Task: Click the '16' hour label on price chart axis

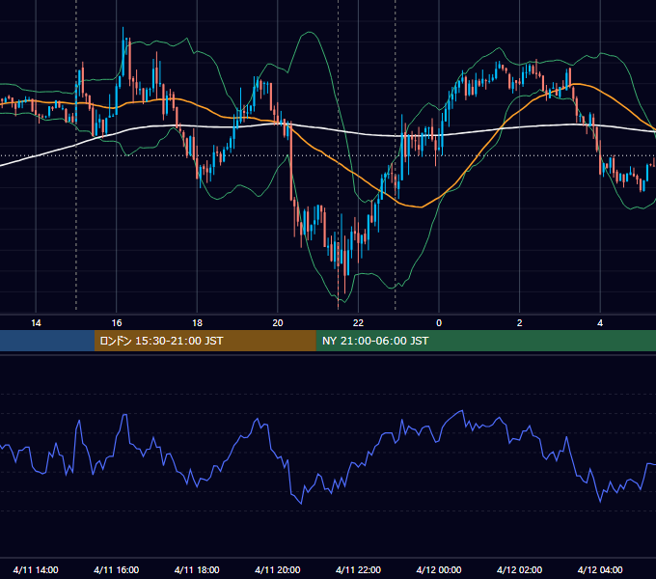Action: pyautogui.click(x=117, y=323)
